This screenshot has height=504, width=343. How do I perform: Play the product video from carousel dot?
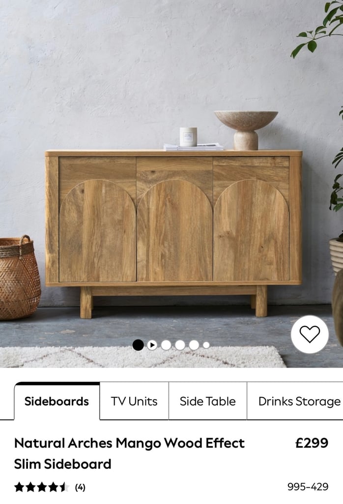click(x=152, y=345)
